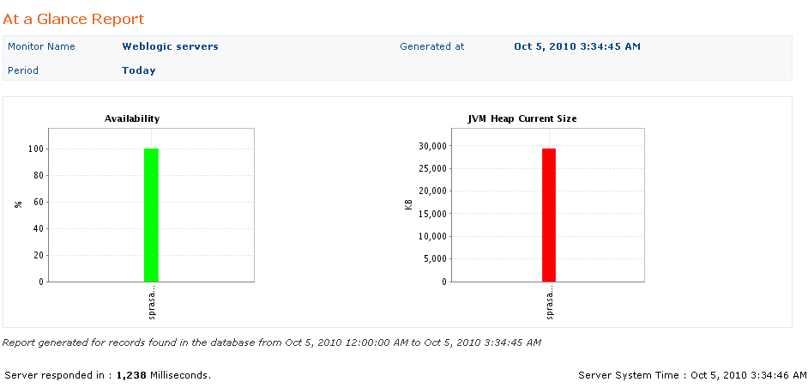
Task: Click the '%' axis label of Availability chart
Action: (19, 205)
